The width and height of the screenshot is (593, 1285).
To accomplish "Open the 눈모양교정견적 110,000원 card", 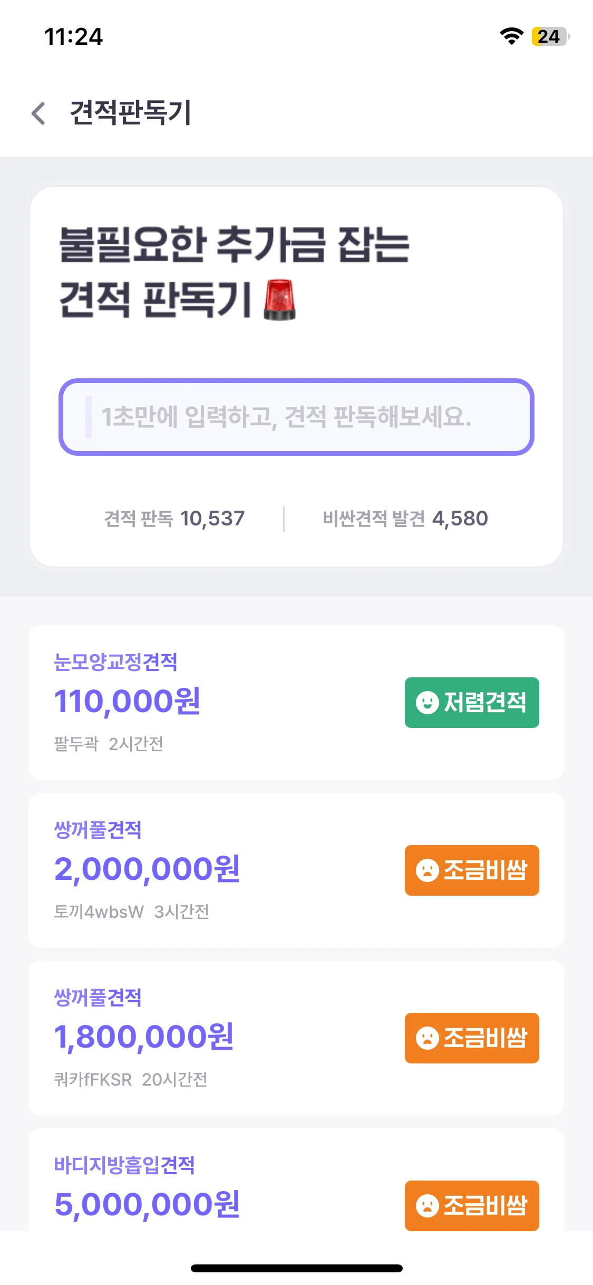I will pyautogui.click(x=211, y=703).
